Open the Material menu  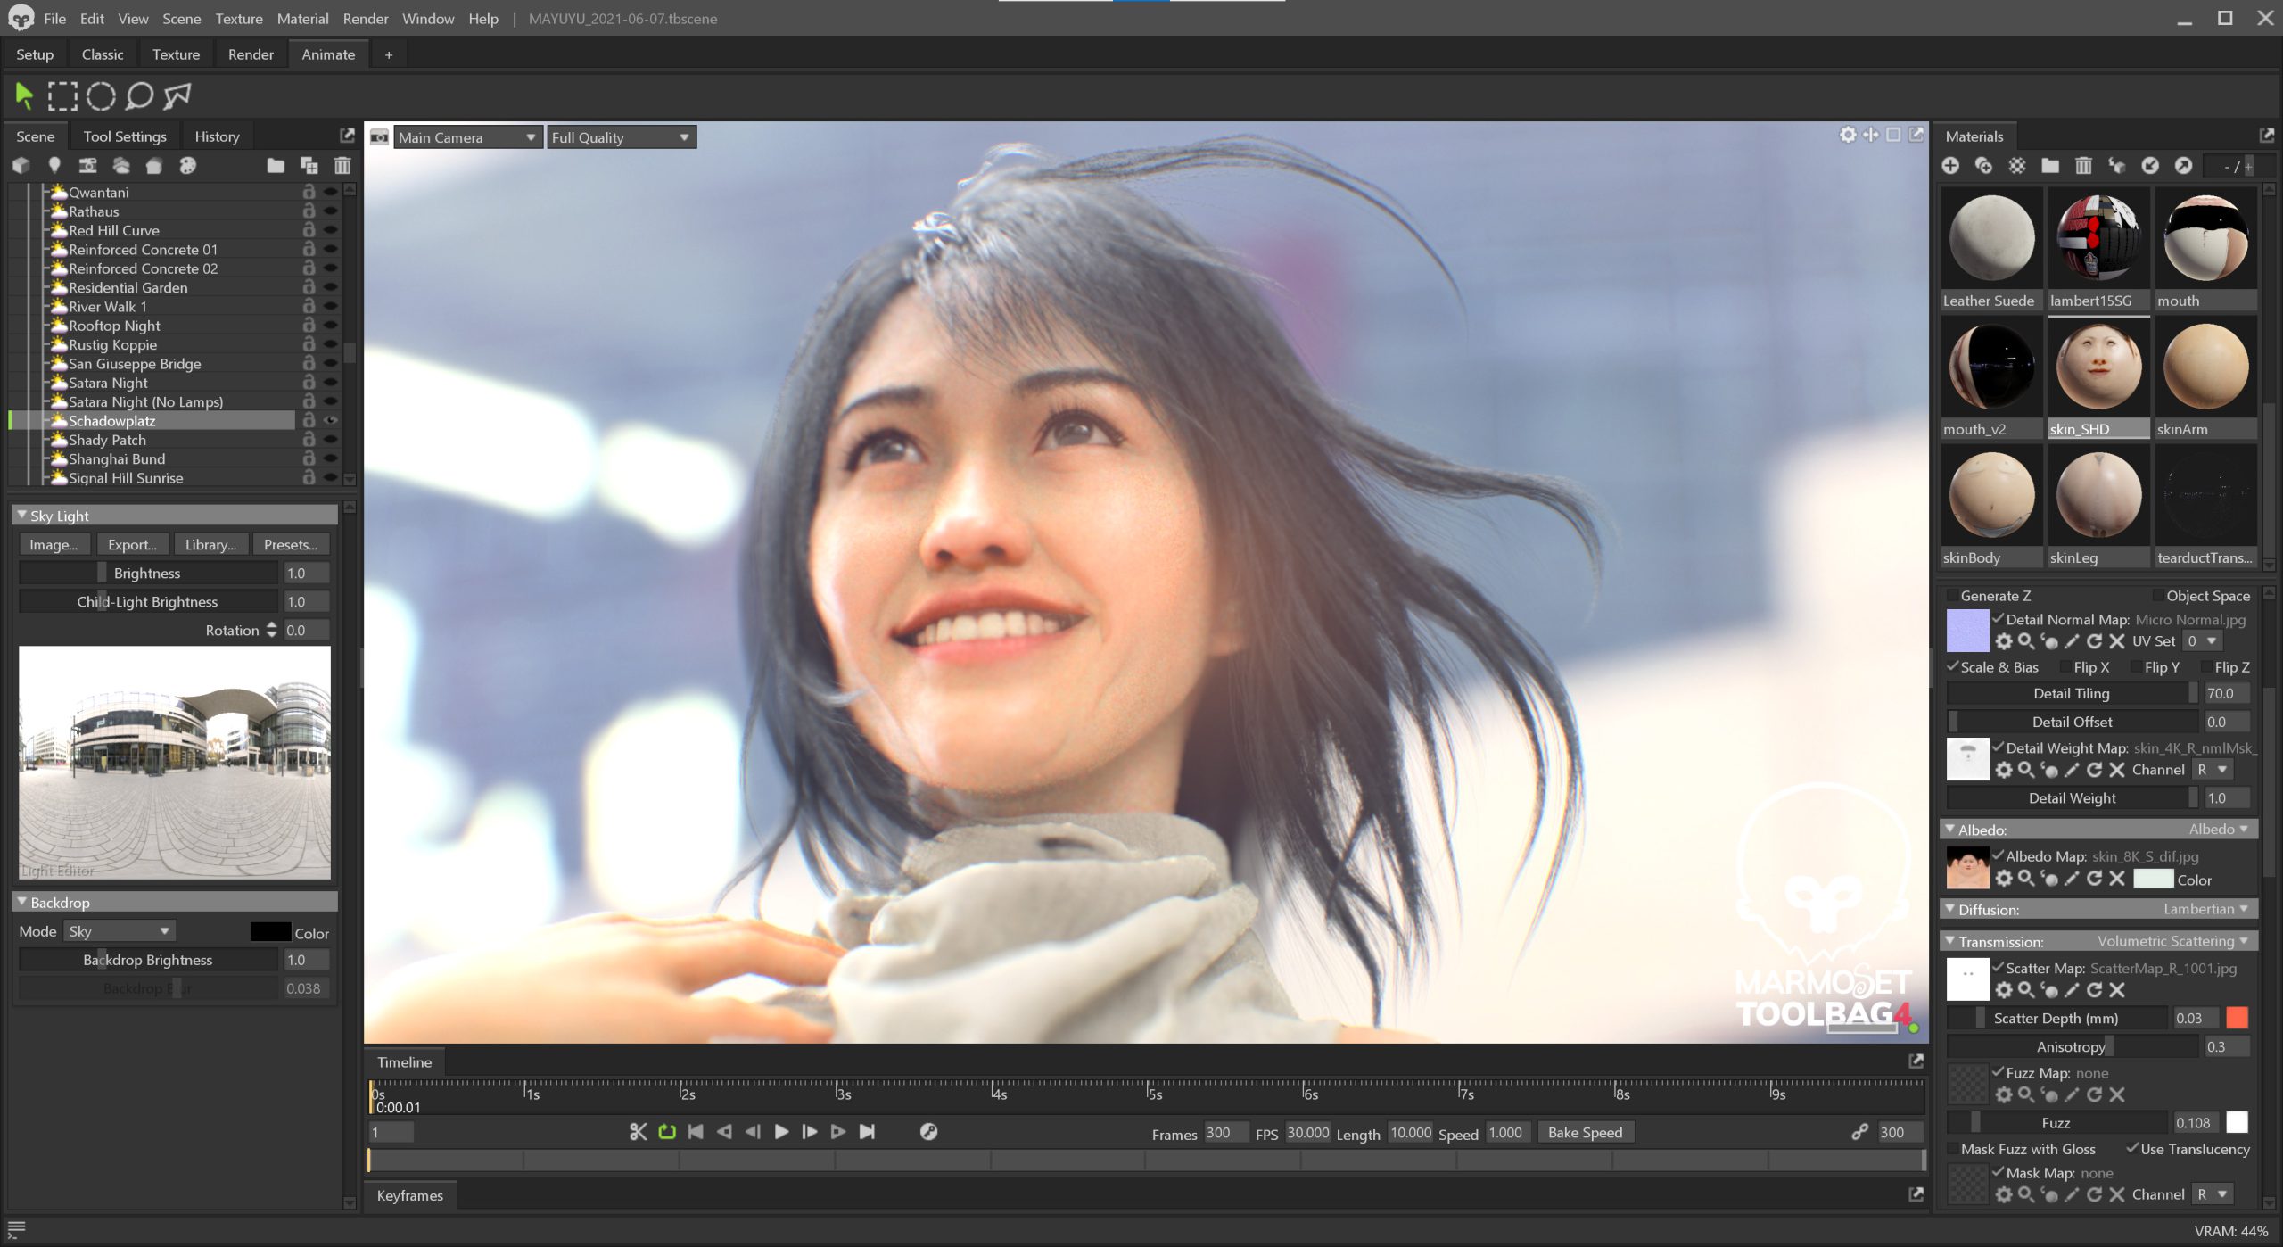coord(302,18)
